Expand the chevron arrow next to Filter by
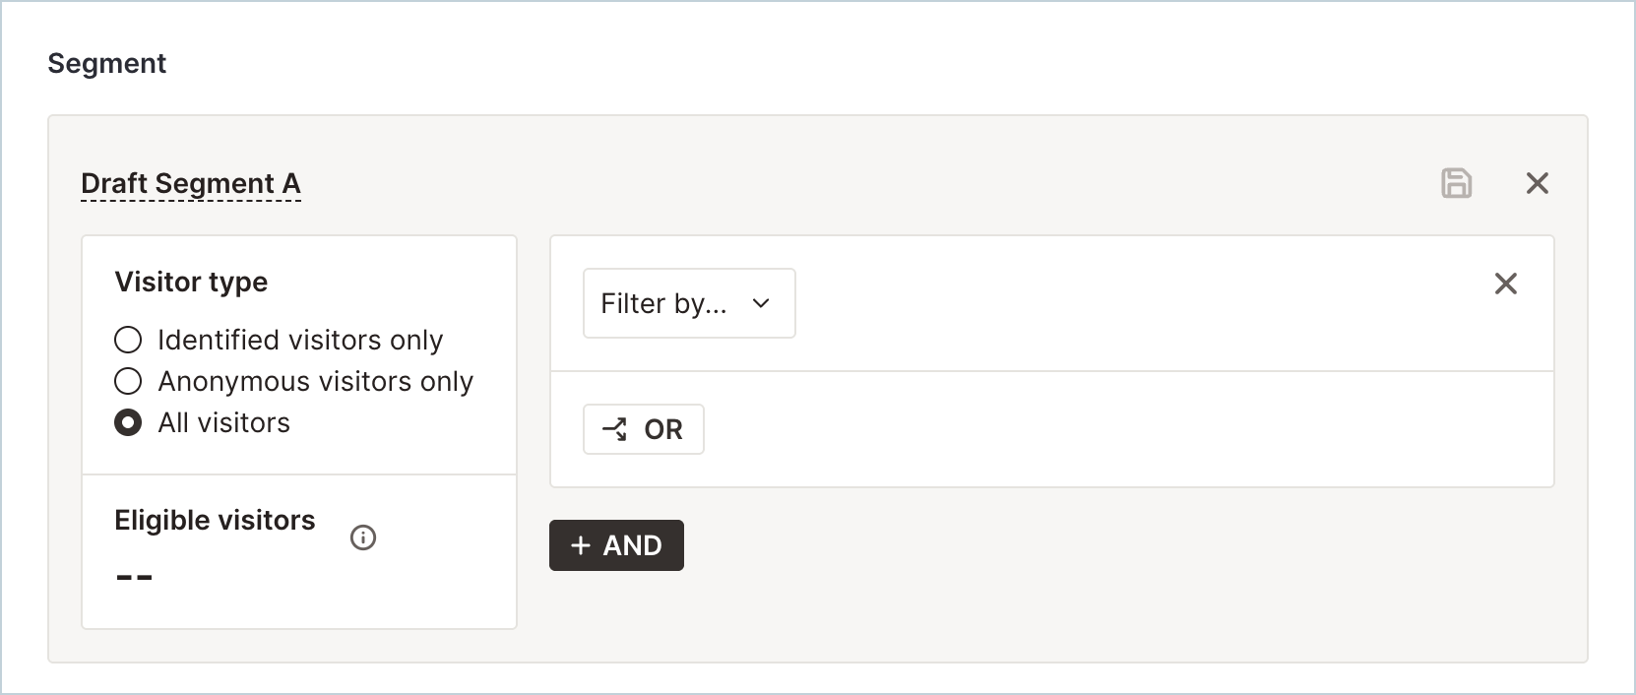The height and width of the screenshot is (695, 1636). [760, 303]
